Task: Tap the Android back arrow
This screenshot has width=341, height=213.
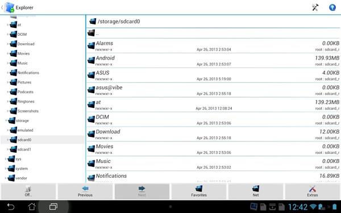Action: tap(10, 207)
